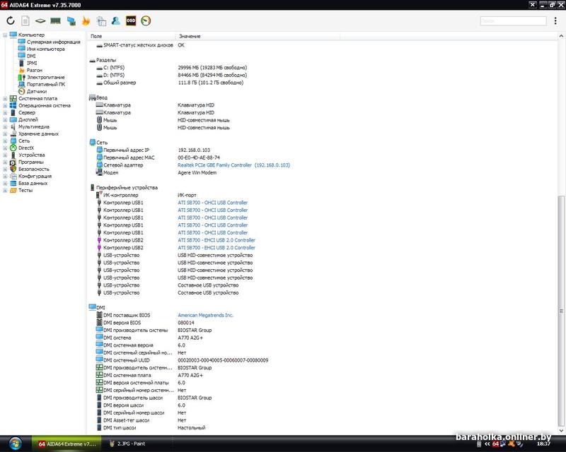Open the American Megatrends Inc. link
Screen dimensions: 566x452
click(x=205, y=315)
